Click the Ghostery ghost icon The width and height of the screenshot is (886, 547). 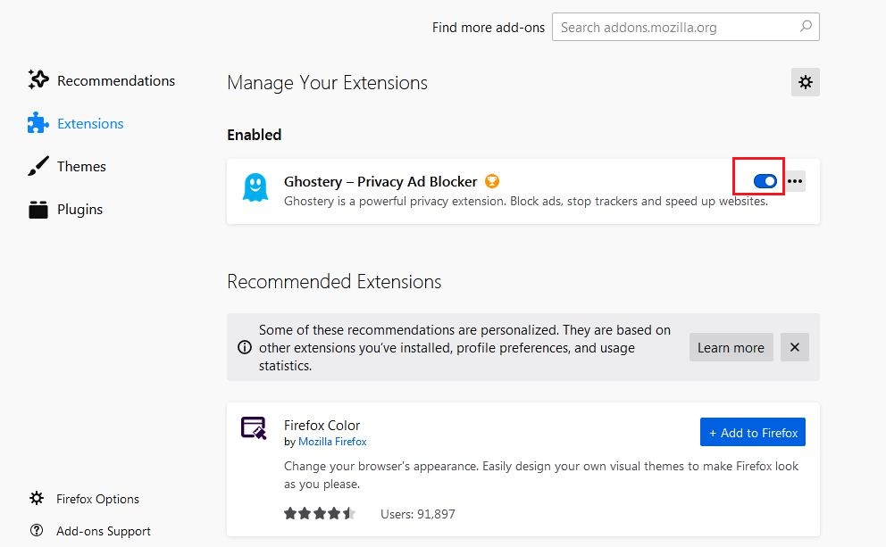click(x=255, y=187)
